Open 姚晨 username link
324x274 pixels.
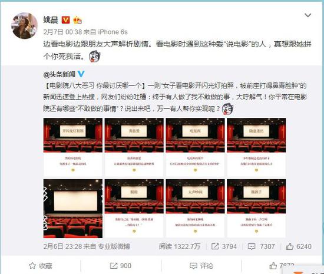(x=51, y=20)
